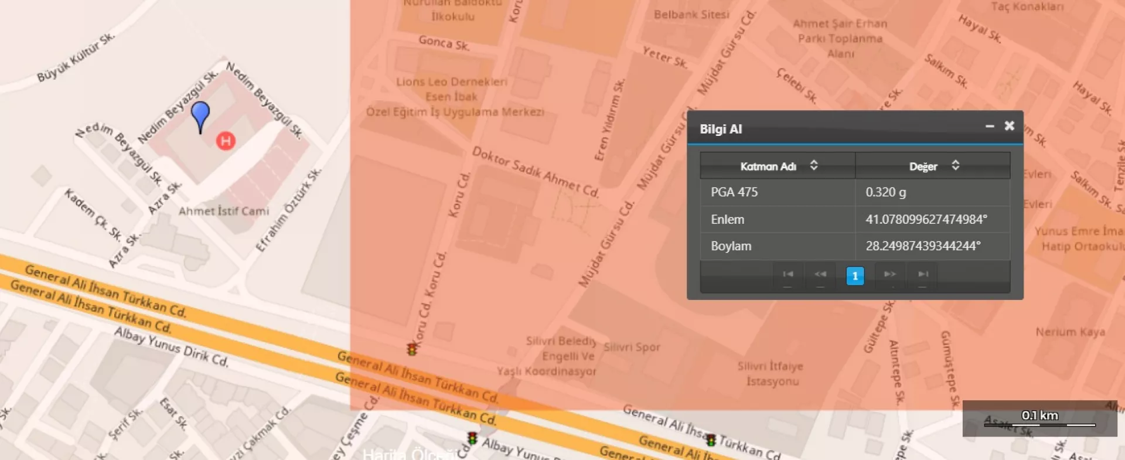
Task: Go to next page in Bilgi Al pager
Action: 889,275
